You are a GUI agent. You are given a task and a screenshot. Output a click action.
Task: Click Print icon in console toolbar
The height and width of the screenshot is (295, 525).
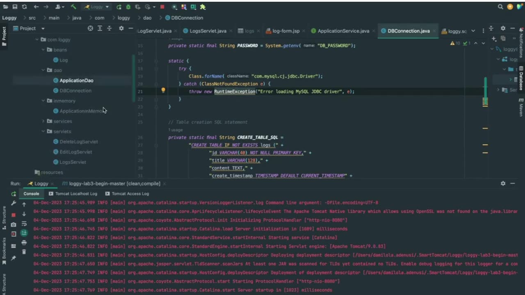click(x=24, y=243)
